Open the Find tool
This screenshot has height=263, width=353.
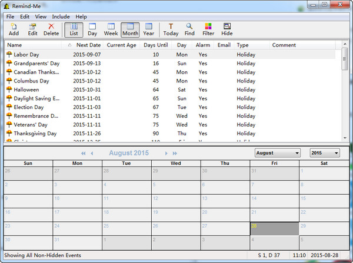pos(189,29)
